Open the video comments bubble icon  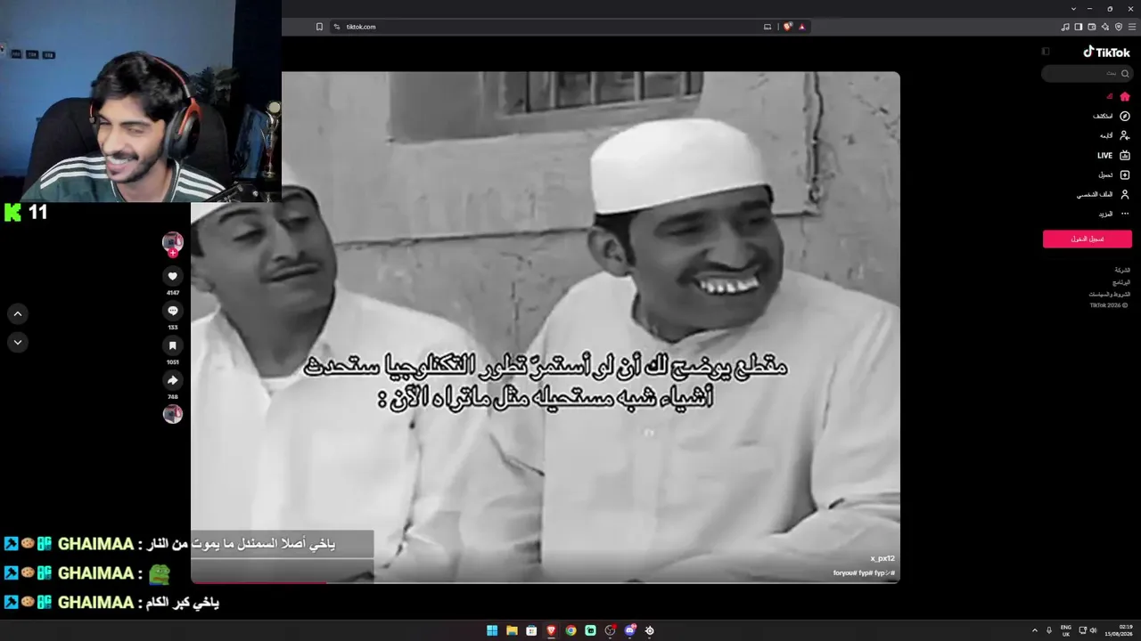coord(173,311)
